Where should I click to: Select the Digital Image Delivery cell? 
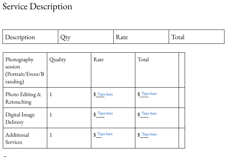pos(20,118)
